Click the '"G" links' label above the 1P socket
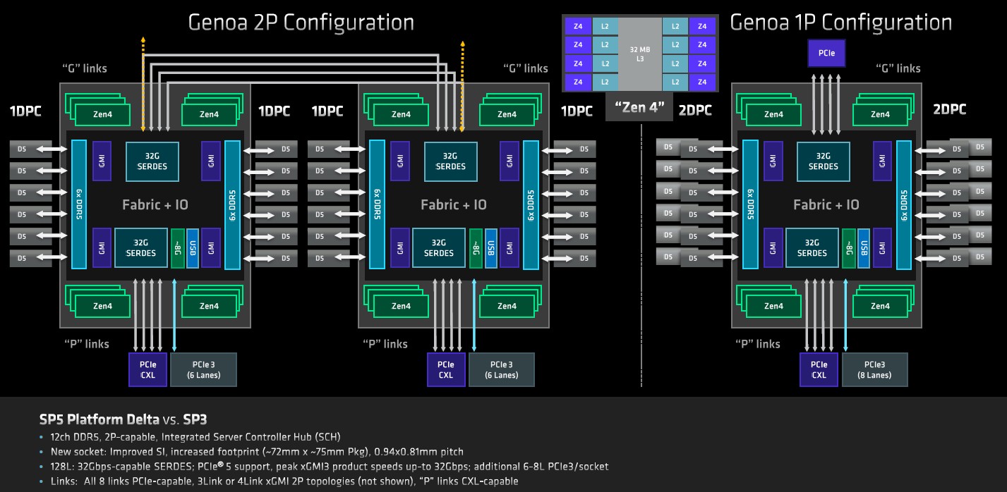Screen dimensions: 1007x492 coord(898,68)
